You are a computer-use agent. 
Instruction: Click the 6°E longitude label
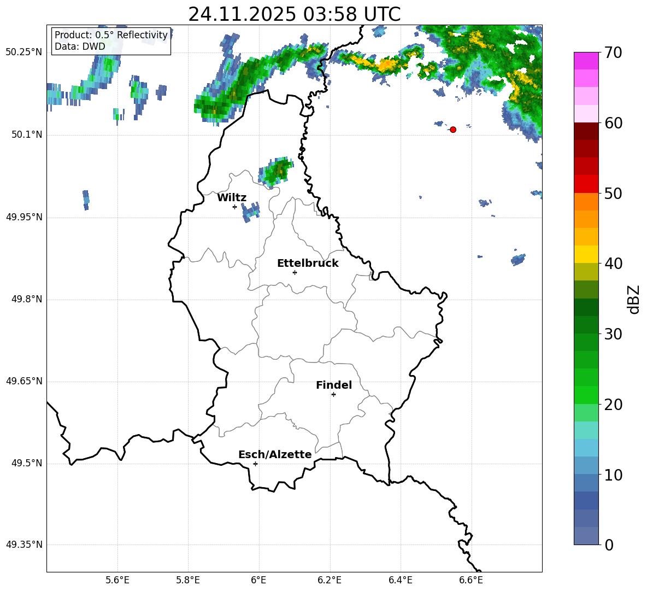click(258, 580)
